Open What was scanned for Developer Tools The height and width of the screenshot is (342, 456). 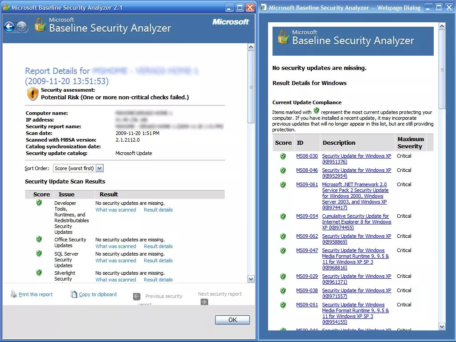click(x=116, y=210)
